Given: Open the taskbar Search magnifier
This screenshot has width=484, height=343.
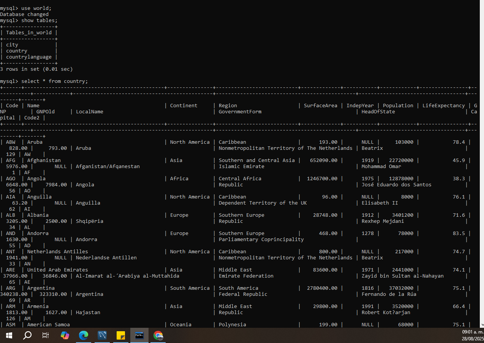Looking at the screenshot, I should pos(27,335).
